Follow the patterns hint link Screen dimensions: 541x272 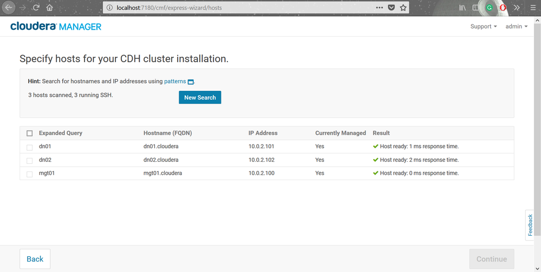coord(175,81)
